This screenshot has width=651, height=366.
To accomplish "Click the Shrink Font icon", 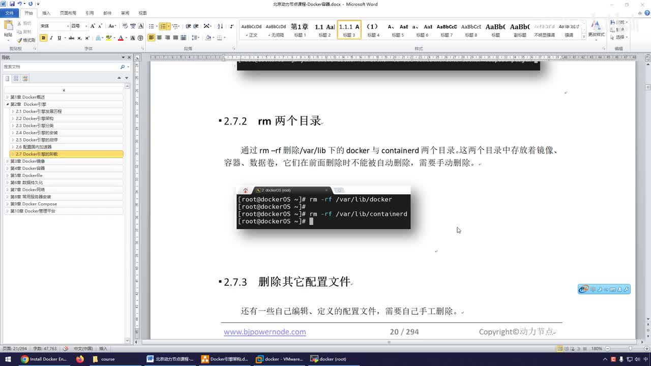I will [100, 26].
